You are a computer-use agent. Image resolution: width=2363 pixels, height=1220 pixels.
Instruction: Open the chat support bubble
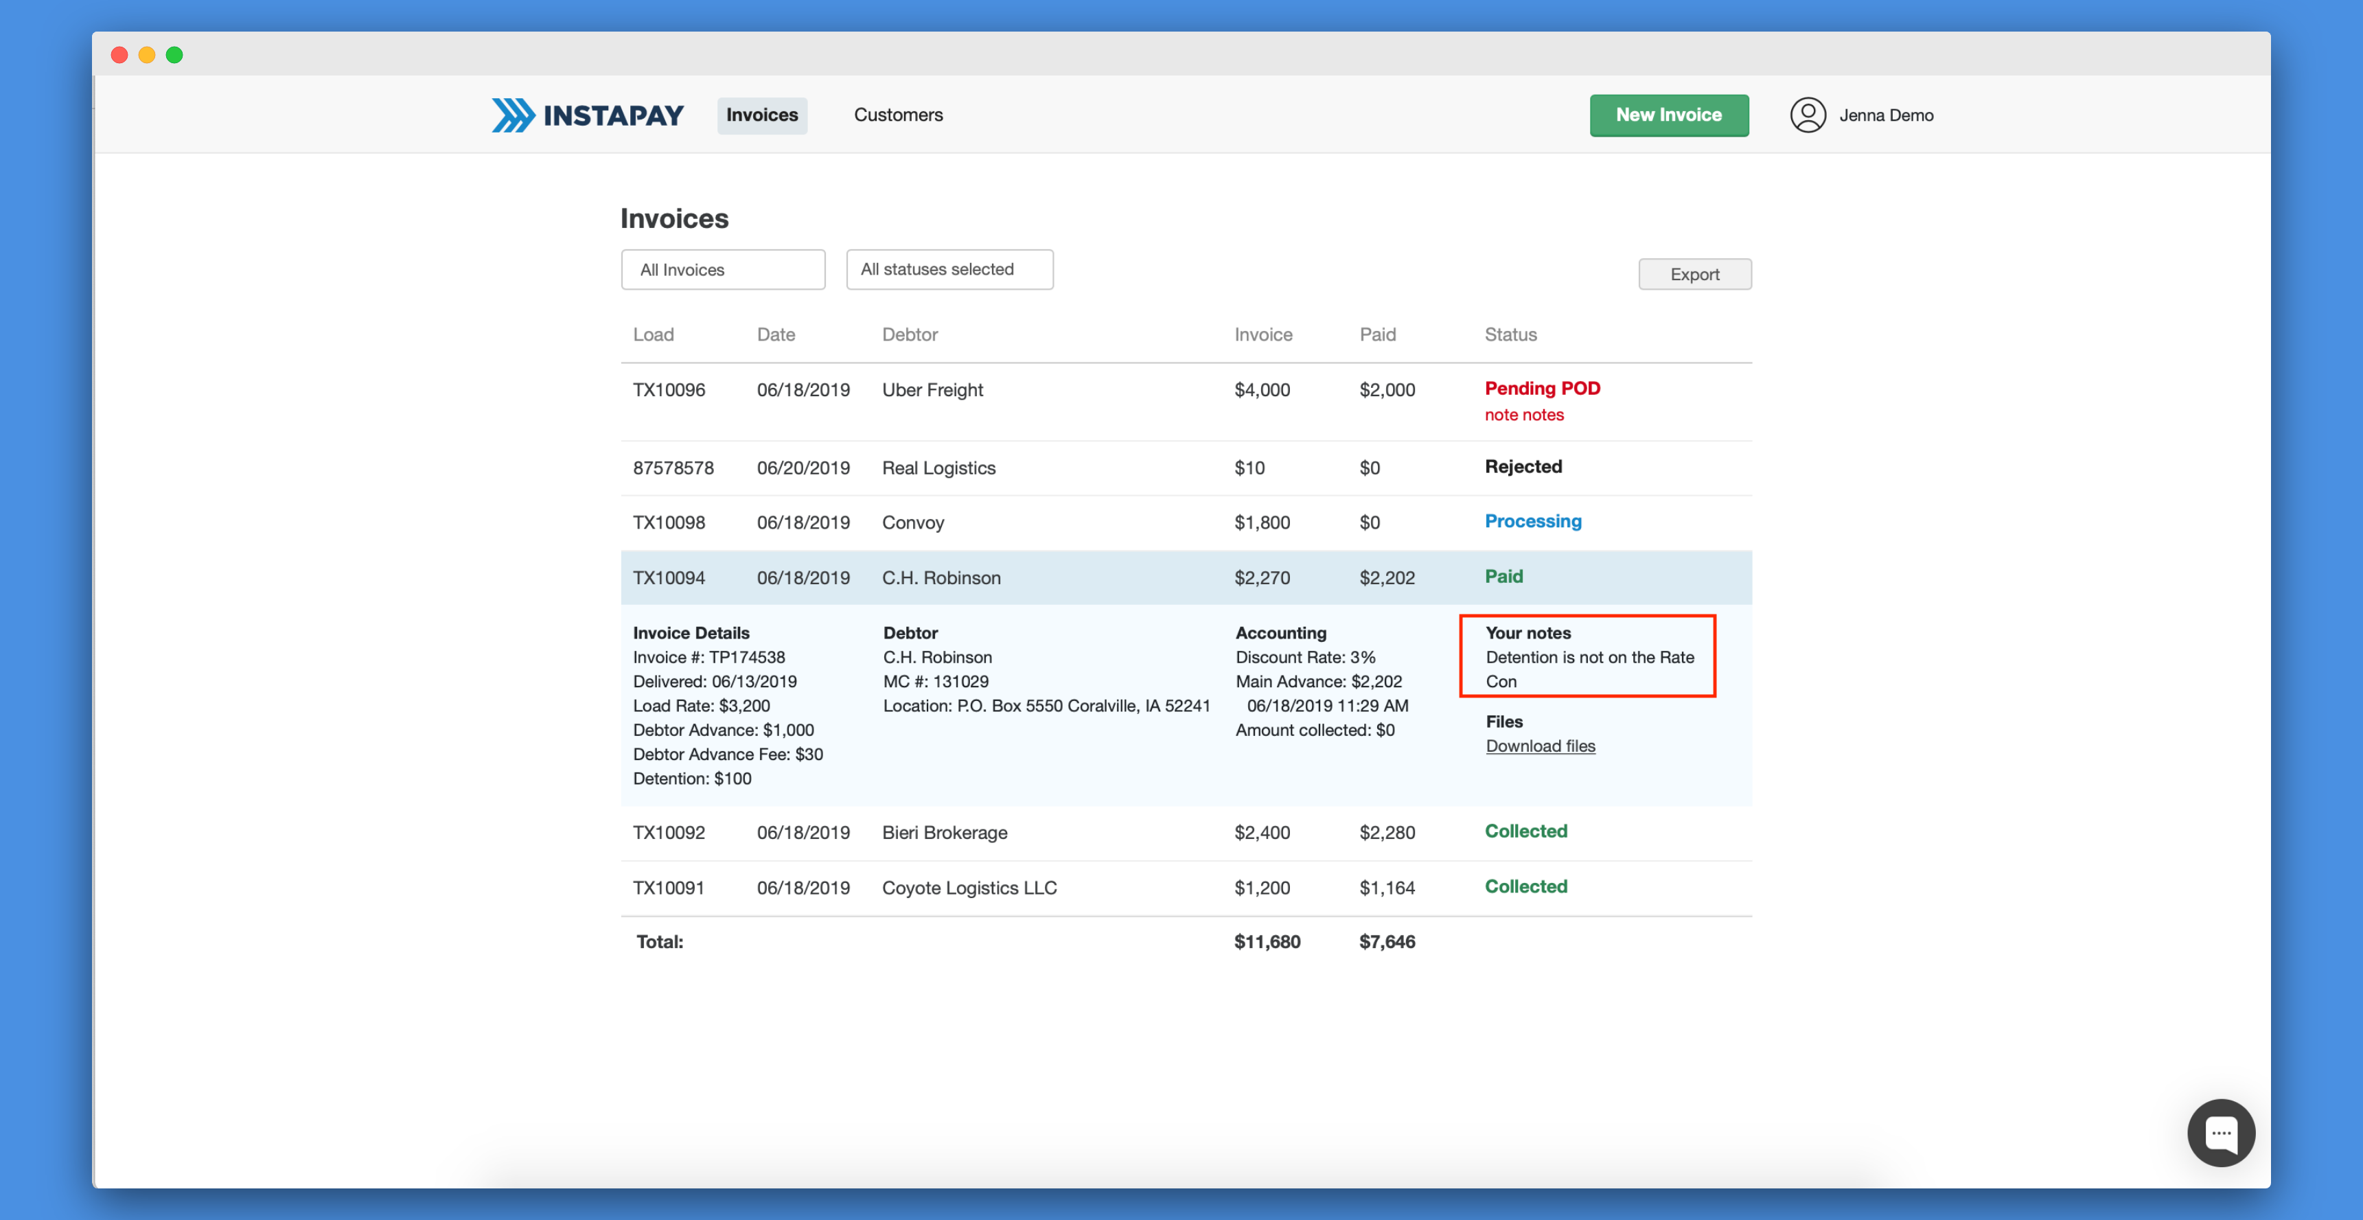click(x=2220, y=1132)
